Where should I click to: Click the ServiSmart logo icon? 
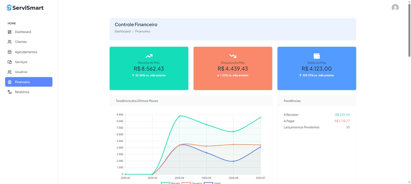click(x=9, y=8)
